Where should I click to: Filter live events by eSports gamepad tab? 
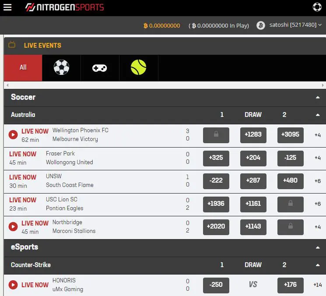pos(100,68)
